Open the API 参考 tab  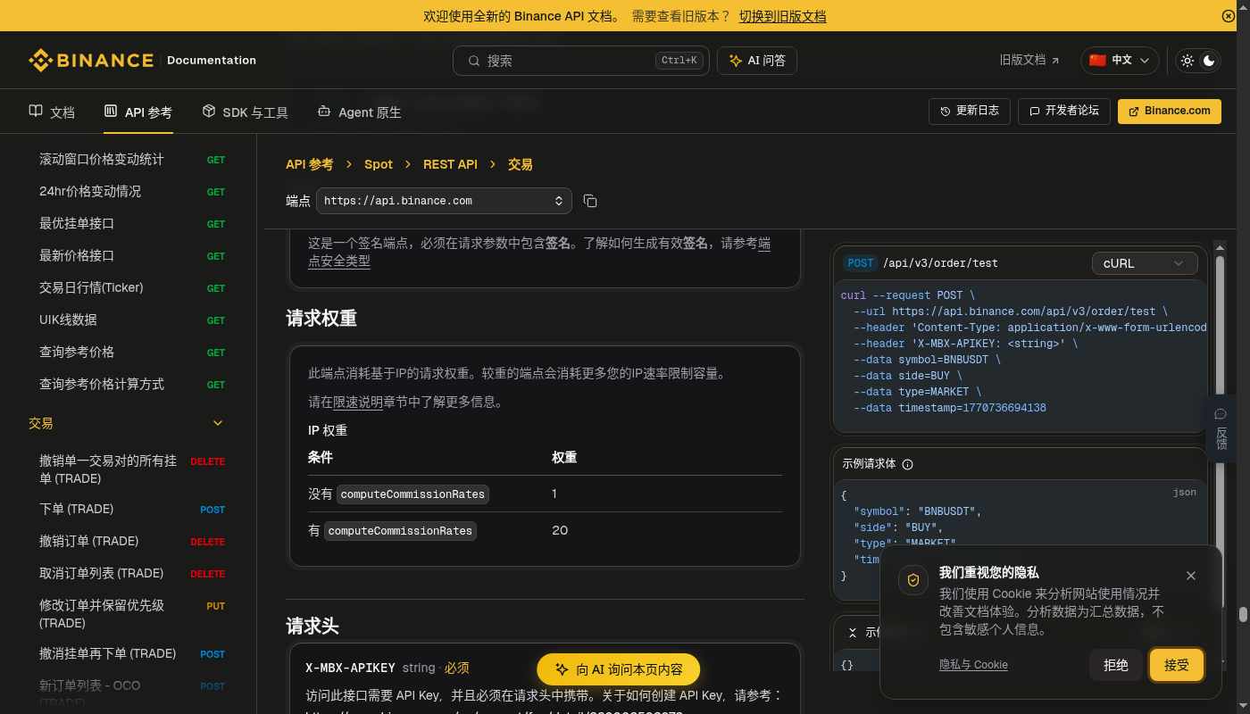(137, 112)
